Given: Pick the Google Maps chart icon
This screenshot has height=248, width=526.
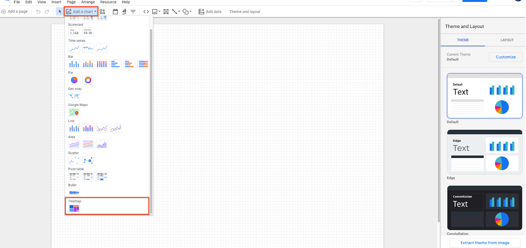Looking at the screenshot, I should click(x=74, y=112).
